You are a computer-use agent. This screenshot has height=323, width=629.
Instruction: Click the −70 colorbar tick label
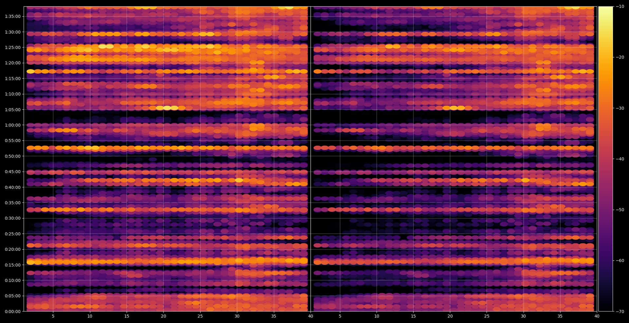[620, 312]
